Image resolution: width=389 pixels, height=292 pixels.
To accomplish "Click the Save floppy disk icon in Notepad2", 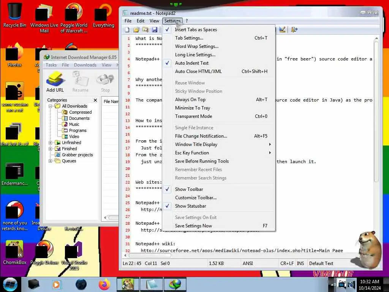I will (x=155, y=30).
